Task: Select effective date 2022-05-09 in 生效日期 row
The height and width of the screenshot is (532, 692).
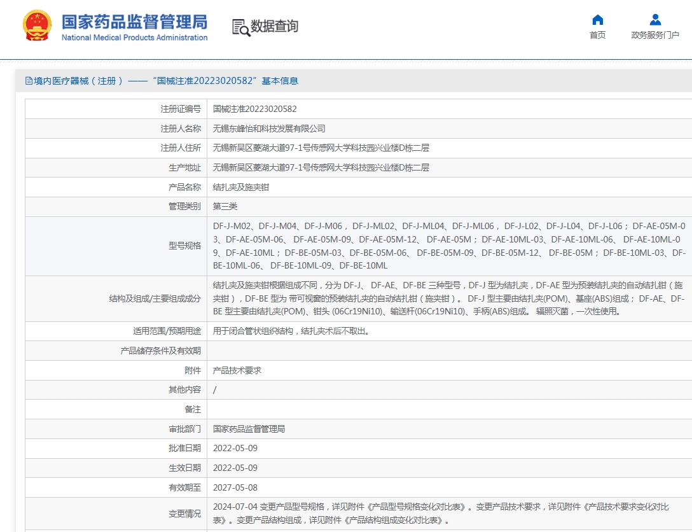Action: point(235,468)
